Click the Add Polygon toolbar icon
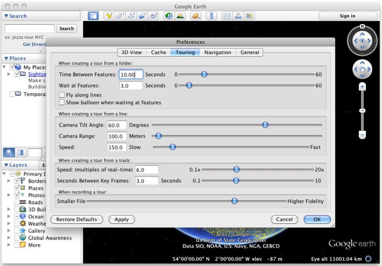This screenshot has height=266, width=382. (120, 16)
